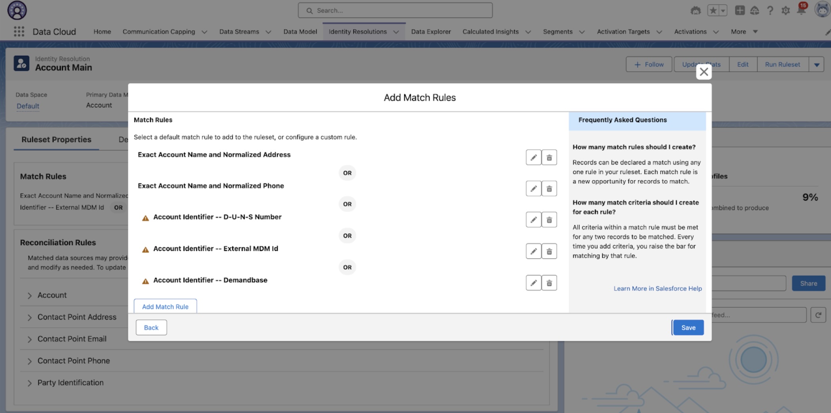Delete the External MDM Id match rule
This screenshot has width=831, height=413.
click(549, 251)
